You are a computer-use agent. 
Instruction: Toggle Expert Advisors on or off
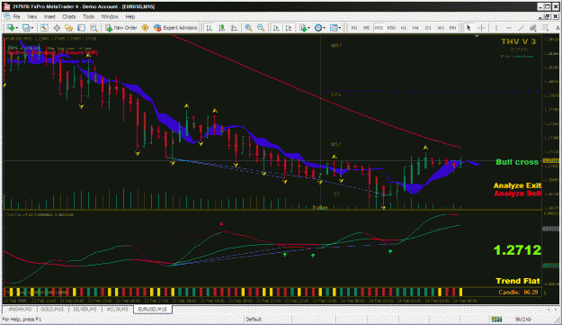point(175,28)
